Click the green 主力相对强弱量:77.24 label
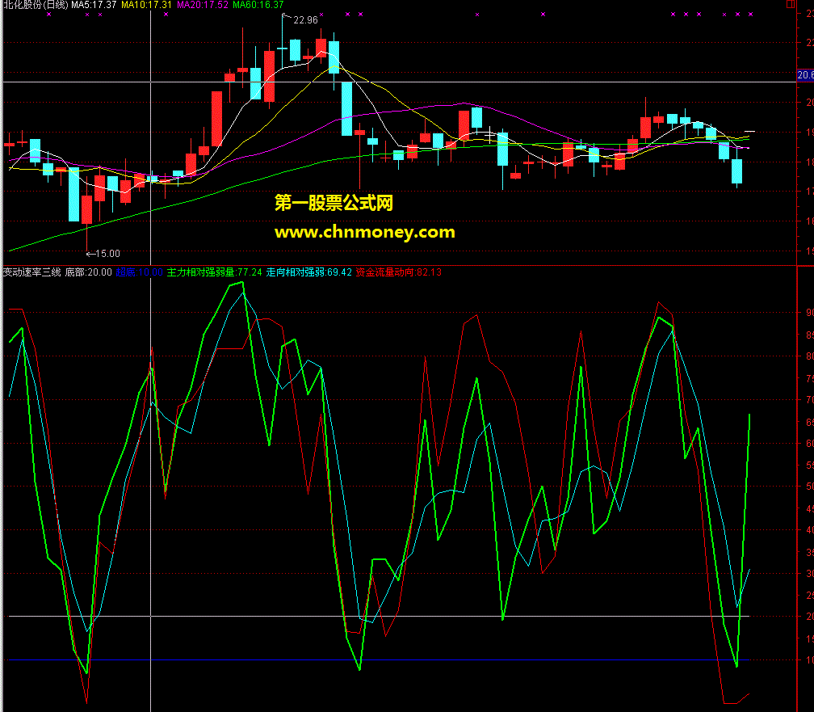This screenshot has height=712, width=814. pyautogui.click(x=215, y=272)
